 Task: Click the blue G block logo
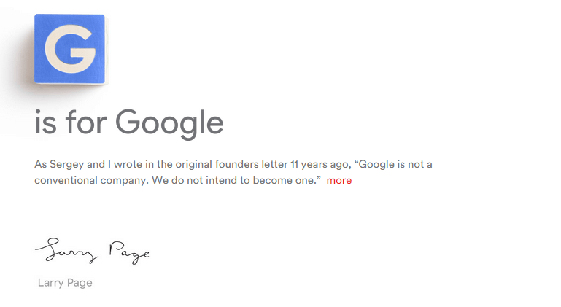pyautogui.click(x=69, y=49)
